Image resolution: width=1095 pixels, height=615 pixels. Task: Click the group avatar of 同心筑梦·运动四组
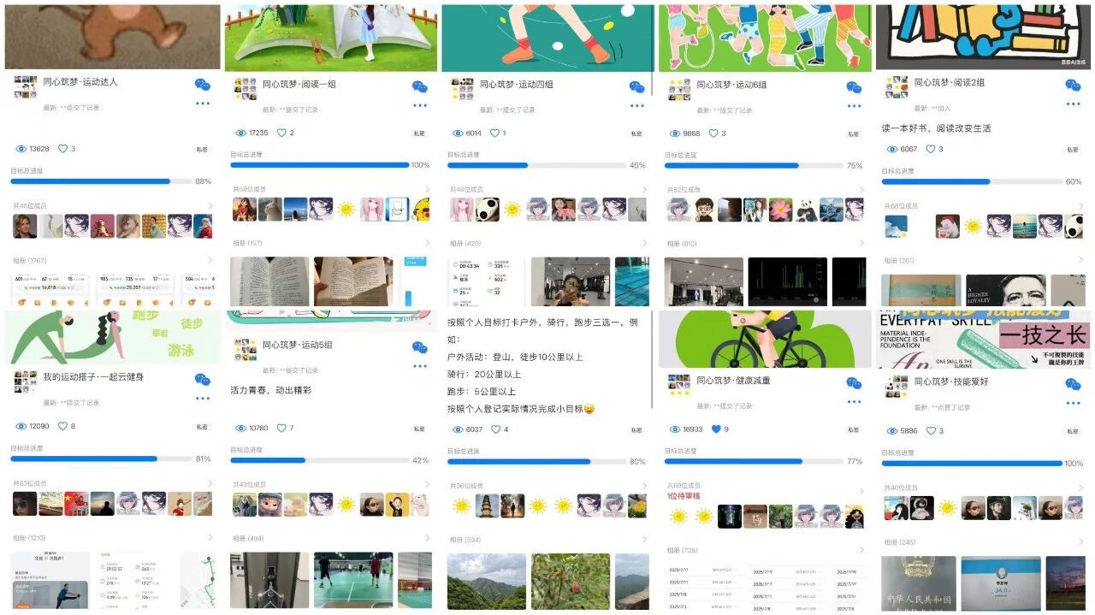[x=463, y=90]
